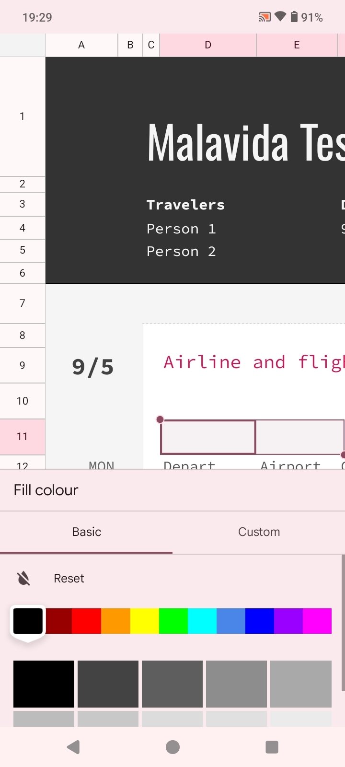
Task: Select the yellow hue swatch
Action: point(144,621)
